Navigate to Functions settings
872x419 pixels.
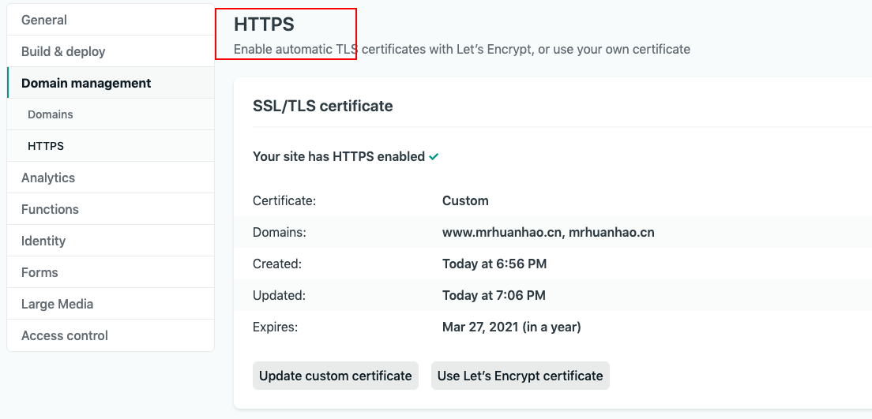click(x=50, y=209)
